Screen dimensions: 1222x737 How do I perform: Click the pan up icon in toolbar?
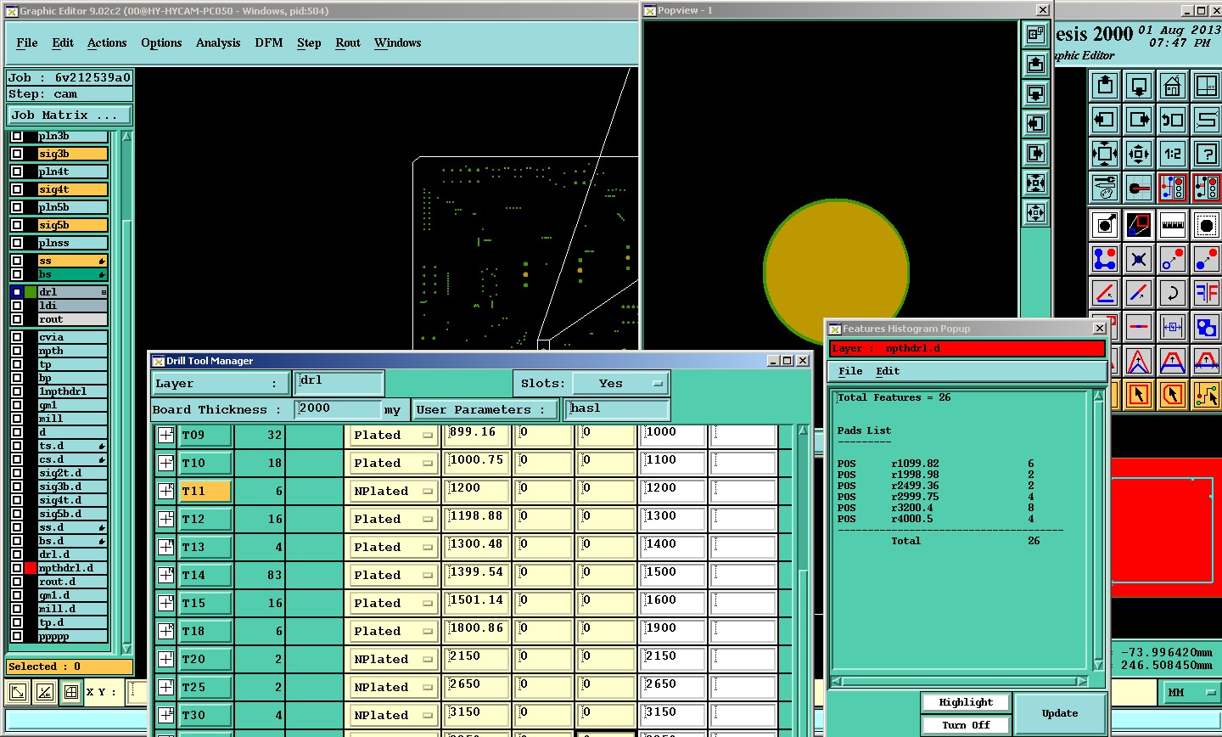pos(1105,86)
